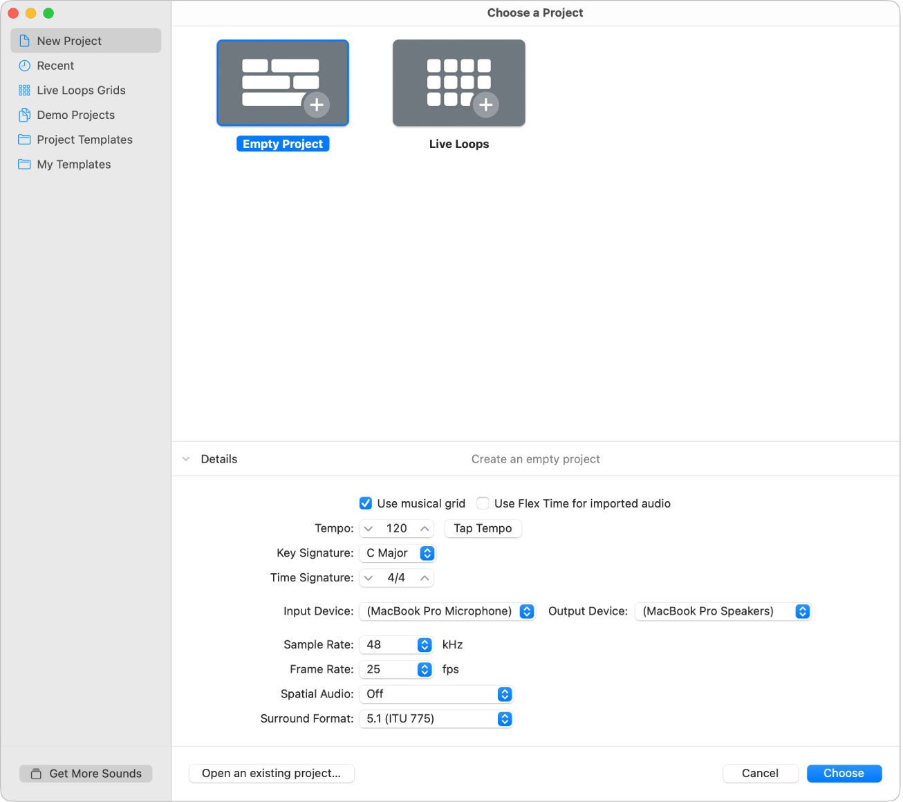
Task: Click the Choose button
Action: (844, 774)
